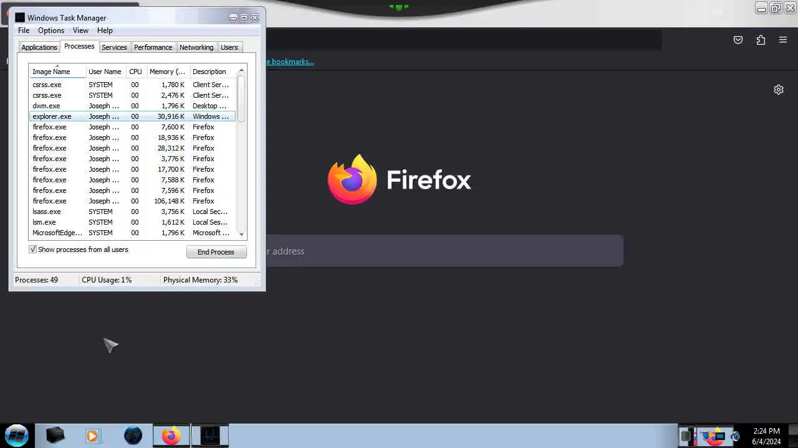798x448 pixels.
Task: Select firefox.exe using 7,588 K memory
Action: pyautogui.click(x=133, y=180)
